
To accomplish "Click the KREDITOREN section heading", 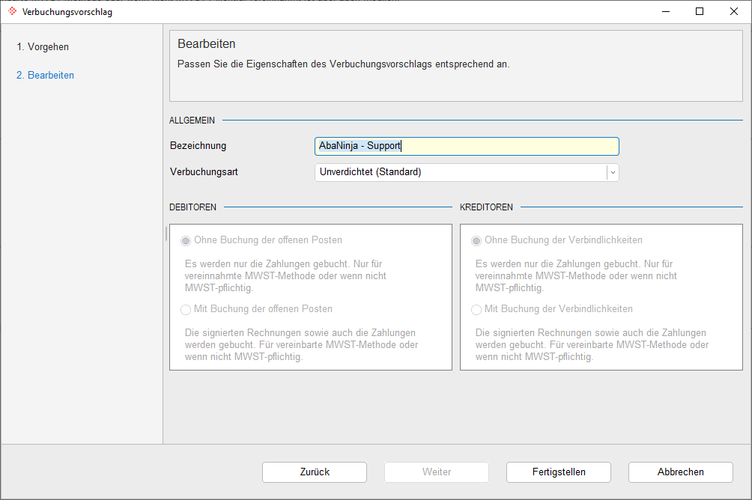I will (486, 207).
